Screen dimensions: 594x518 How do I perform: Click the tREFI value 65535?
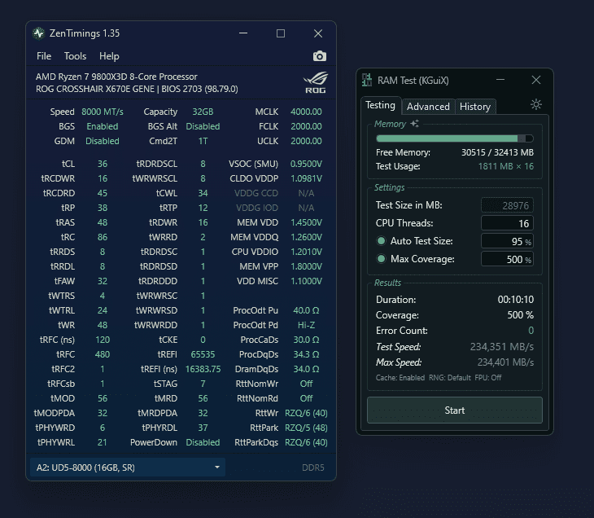(x=203, y=354)
